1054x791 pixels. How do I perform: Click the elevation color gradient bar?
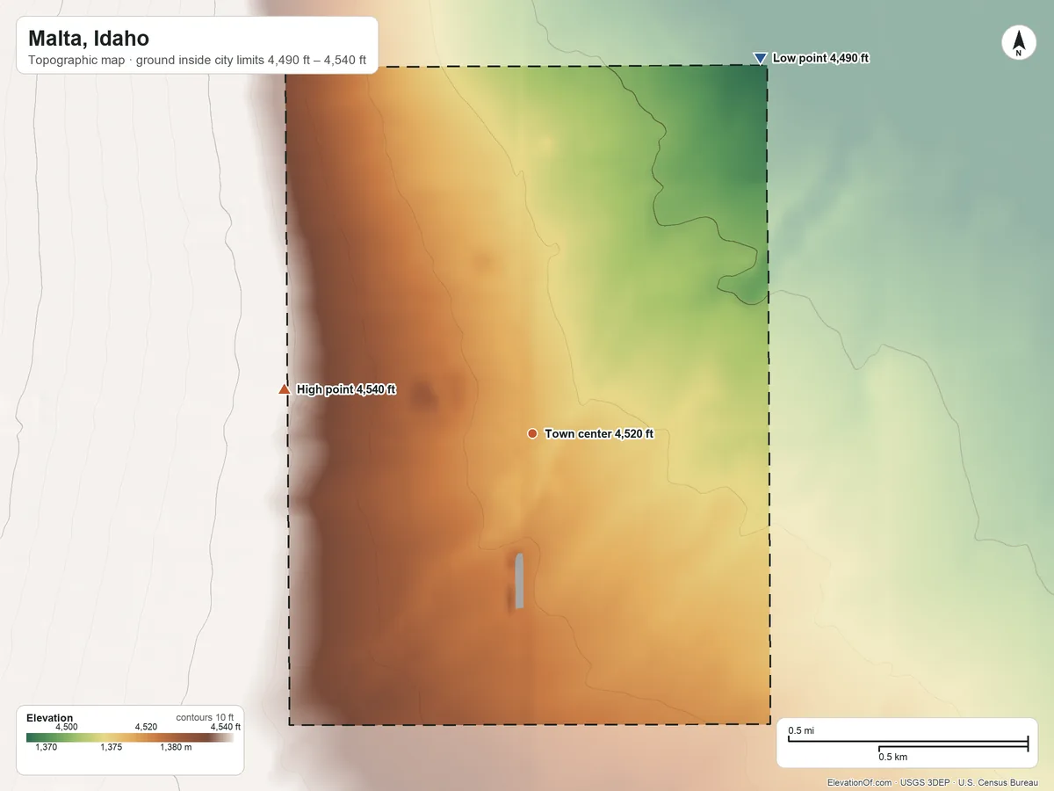click(x=130, y=737)
